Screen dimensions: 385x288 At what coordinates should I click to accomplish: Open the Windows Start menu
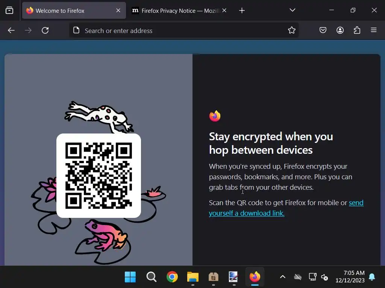(130, 277)
